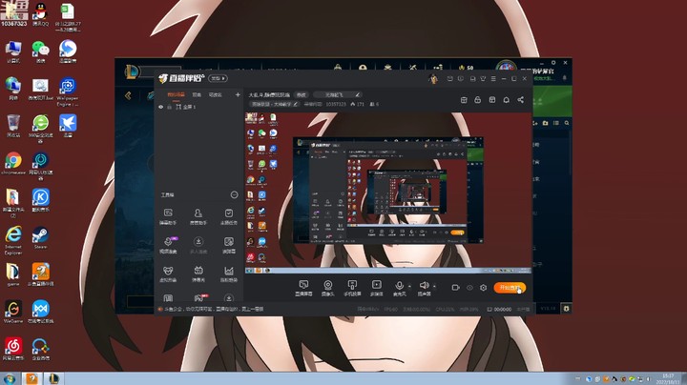Click the trophy icon in title bar
Image resolution: width=687 pixels, height=385 pixels.
point(483,79)
